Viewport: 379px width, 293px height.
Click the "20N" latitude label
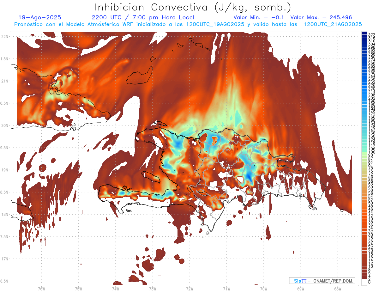tap(5, 125)
